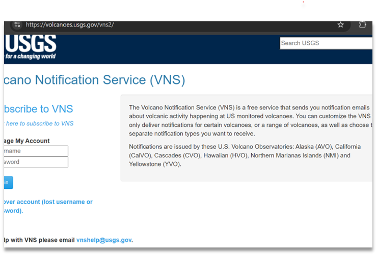Click the Volcano Notification Service (VNS) heading
Viewport: 377px width, 255px height.
click(x=94, y=80)
